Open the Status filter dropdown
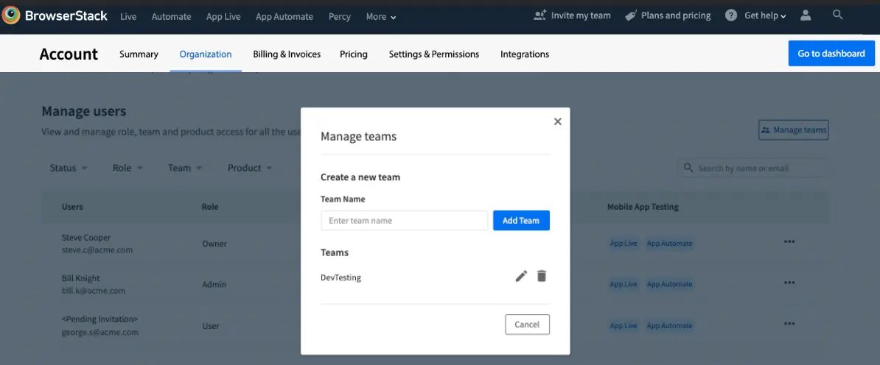This screenshot has width=880, height=365. [69, 168]
